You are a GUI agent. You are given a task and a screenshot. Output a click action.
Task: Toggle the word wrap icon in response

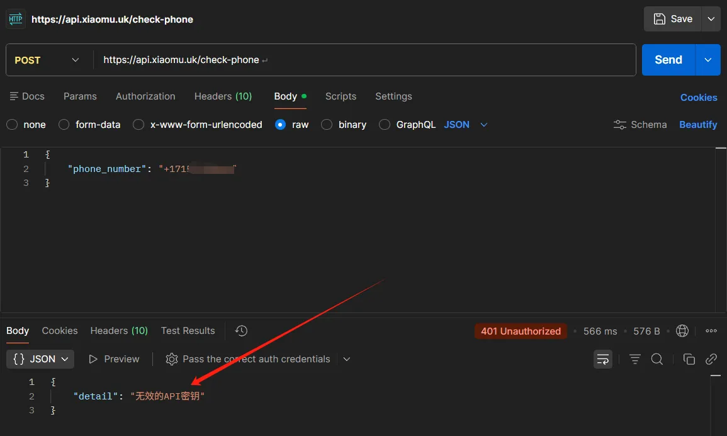tap(603, 359)
